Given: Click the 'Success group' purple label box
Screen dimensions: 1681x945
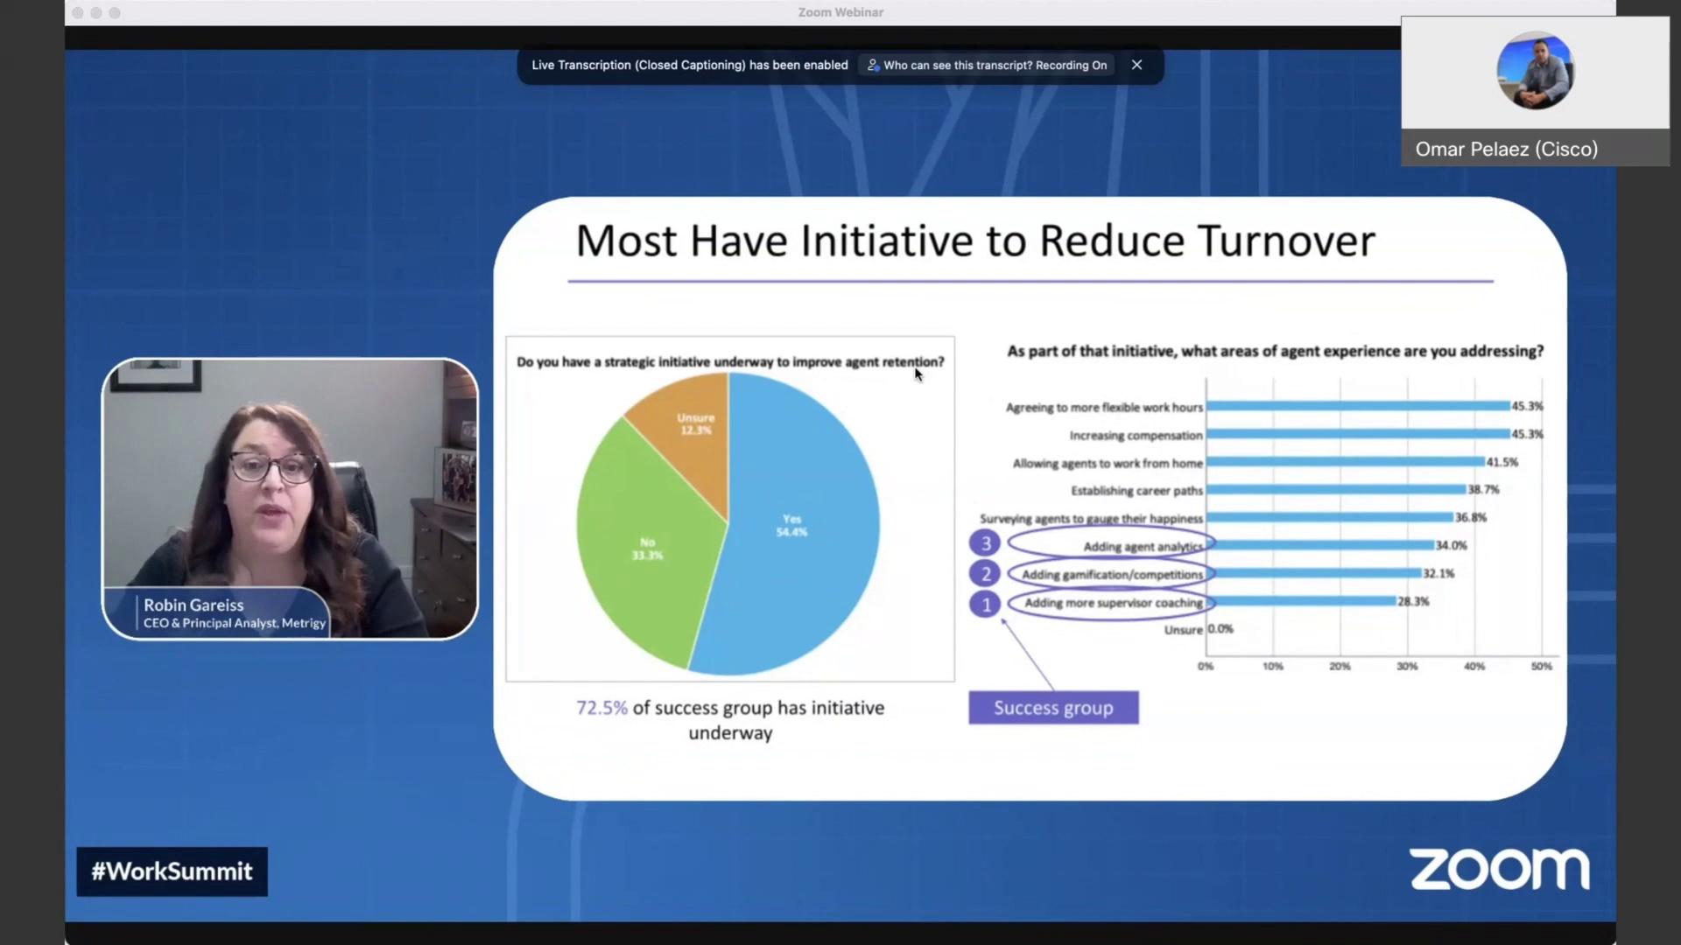Looking at the screenshot, I should [1053, 708].
